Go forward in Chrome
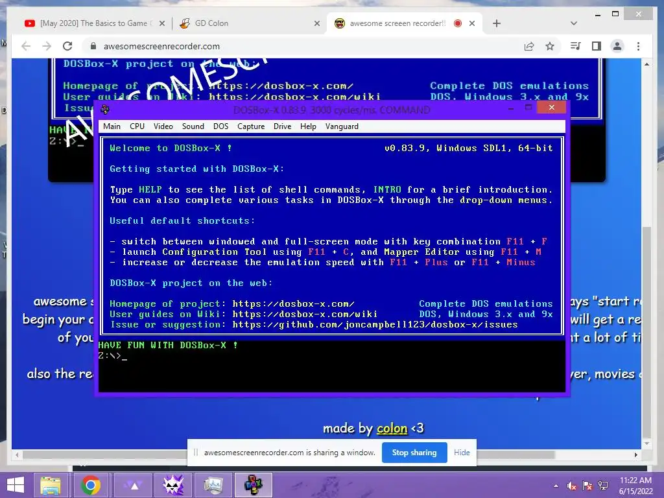The height and width of the screenshot is (498, 664). click(x=47, y=46)
